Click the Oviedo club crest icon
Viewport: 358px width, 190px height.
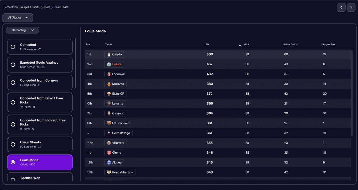click(x=109, y=54)
